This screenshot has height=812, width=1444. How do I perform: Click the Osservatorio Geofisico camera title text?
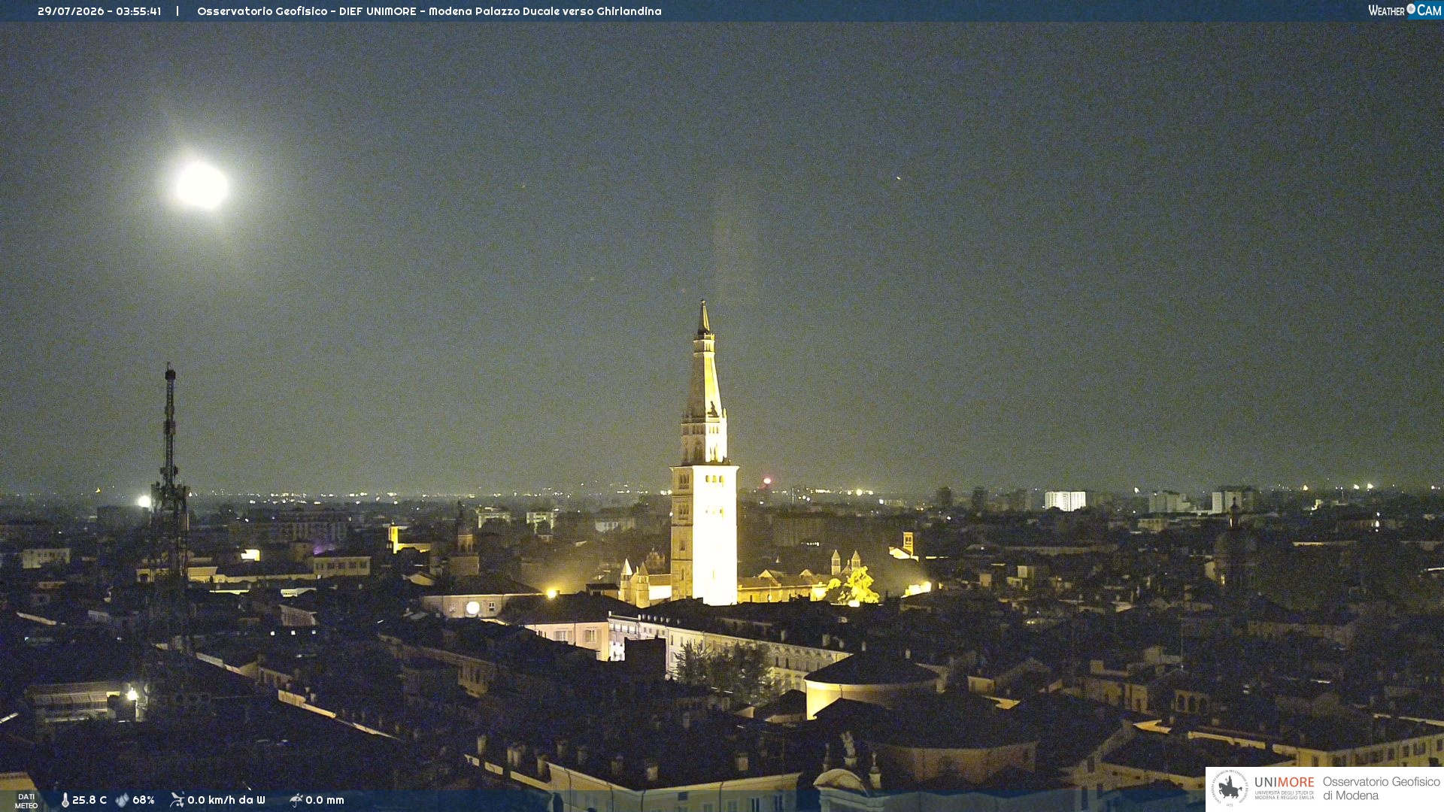point(429,11)
